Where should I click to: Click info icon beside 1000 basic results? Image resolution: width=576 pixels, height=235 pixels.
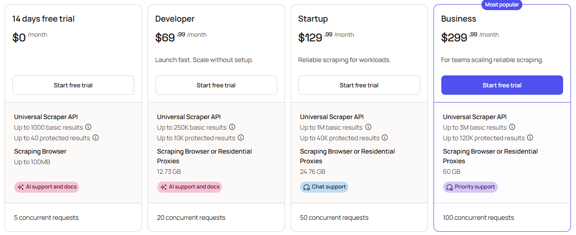point(88,127)
